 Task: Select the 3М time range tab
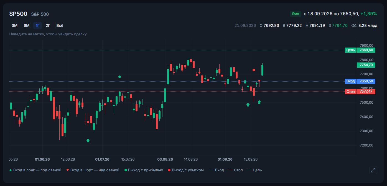point(14,25)
